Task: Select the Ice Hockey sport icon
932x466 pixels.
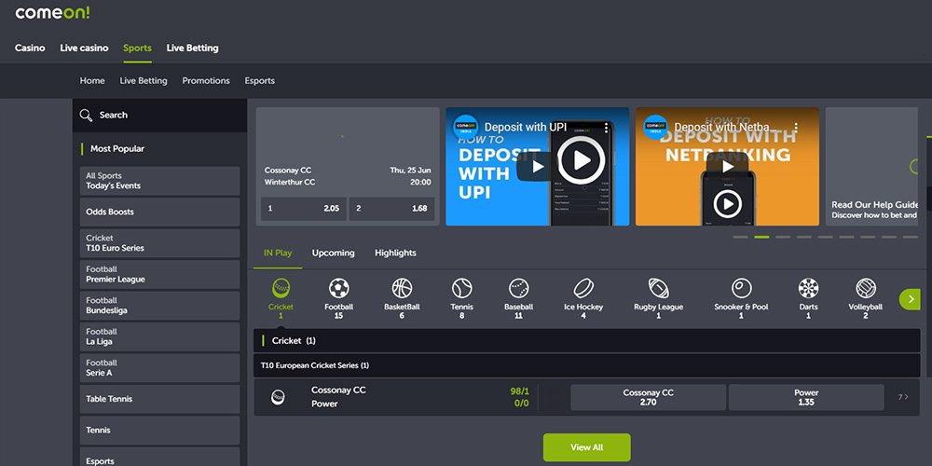Action: click(583, 288)
